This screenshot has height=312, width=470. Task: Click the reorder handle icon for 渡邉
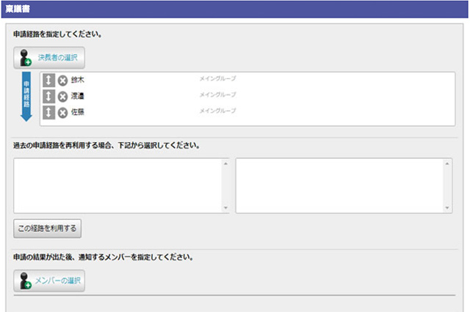(48, 97)
